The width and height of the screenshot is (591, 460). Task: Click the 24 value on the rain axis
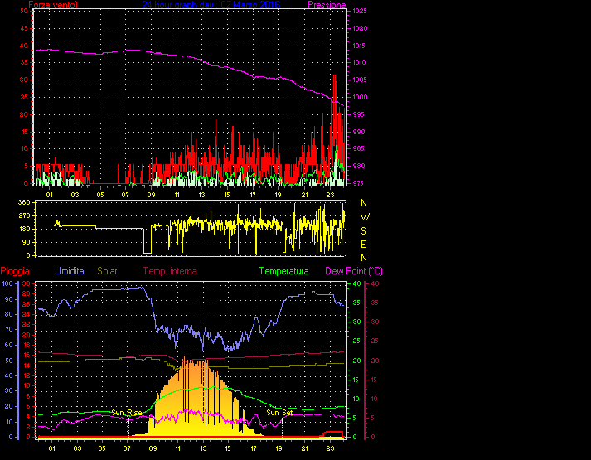click(27, 314)
